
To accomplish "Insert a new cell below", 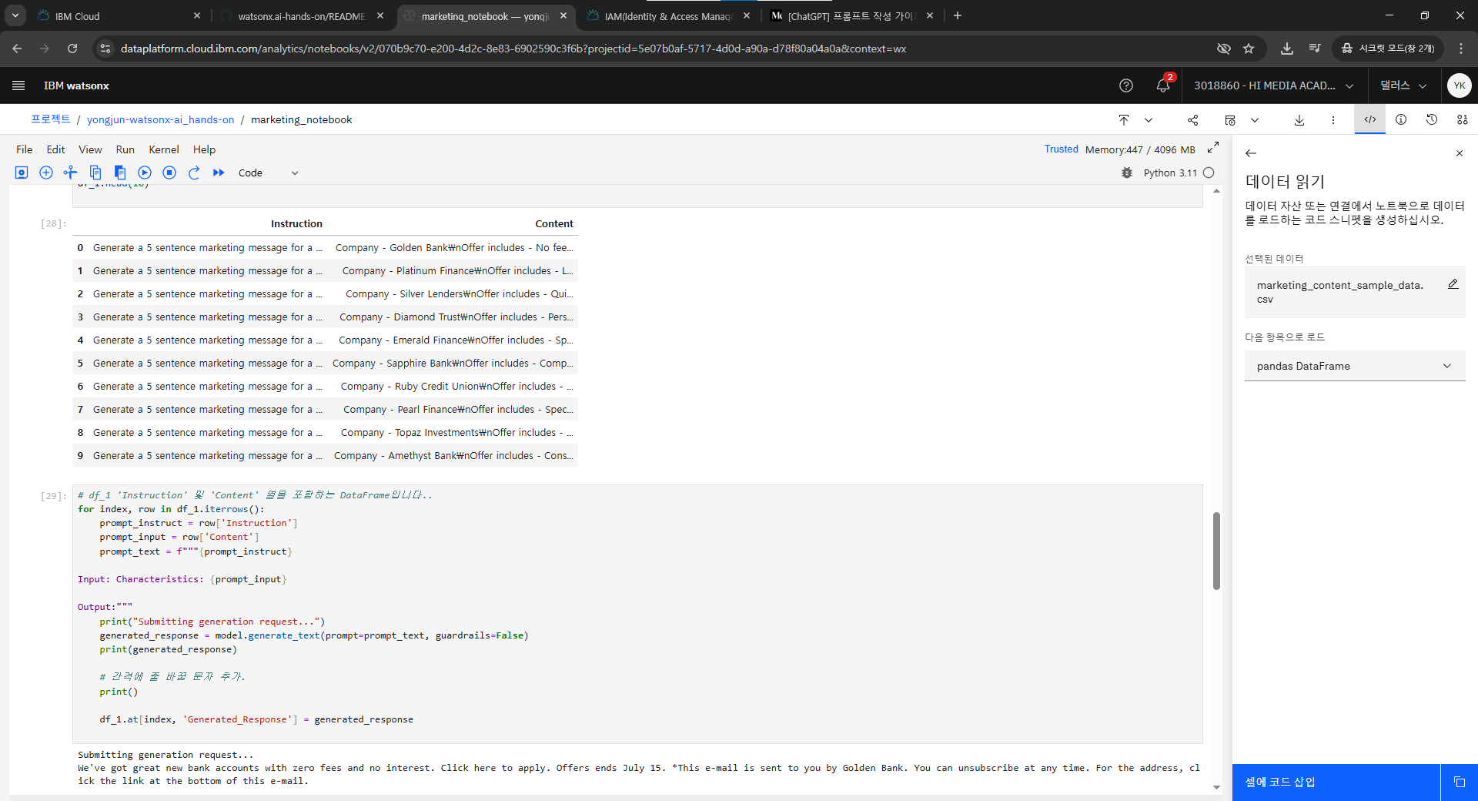I will pyautogui.click(x=46, y=173).
